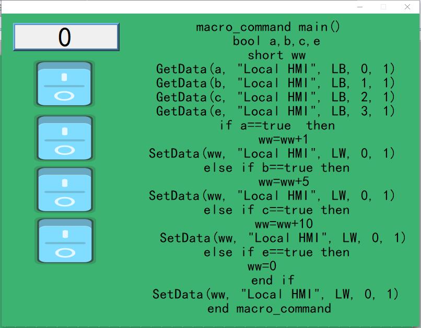Select the "else if c==true then" line
This screenshot has height=328, width=421.
tap(276, 210)
